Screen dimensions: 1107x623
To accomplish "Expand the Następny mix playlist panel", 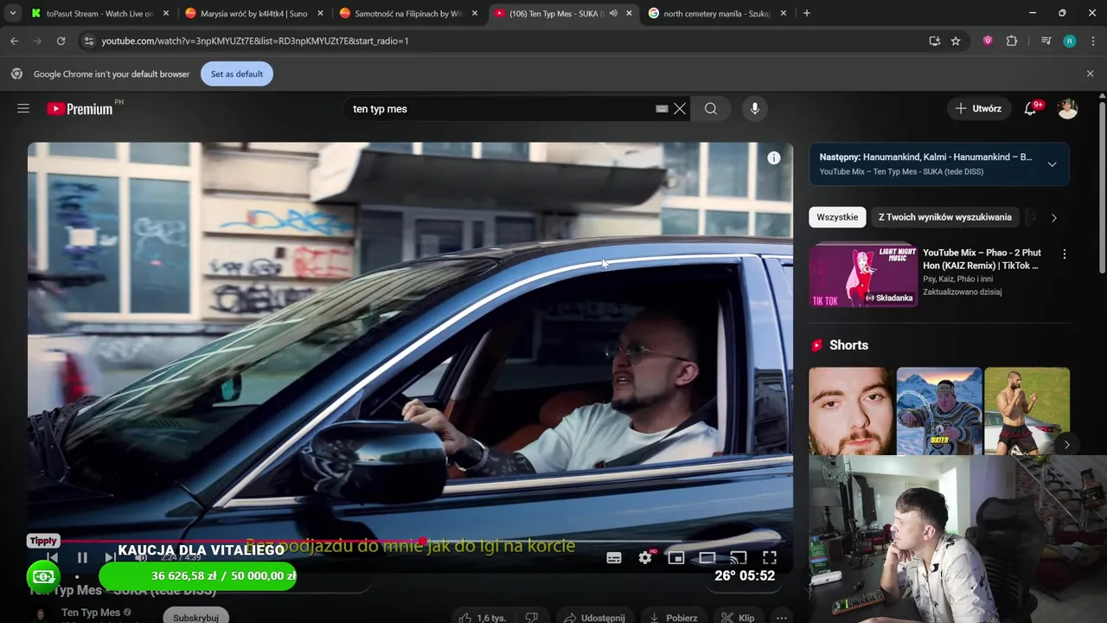I will point(1052,164).
